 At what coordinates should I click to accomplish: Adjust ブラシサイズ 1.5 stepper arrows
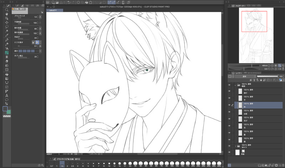(x=37, y=17)
